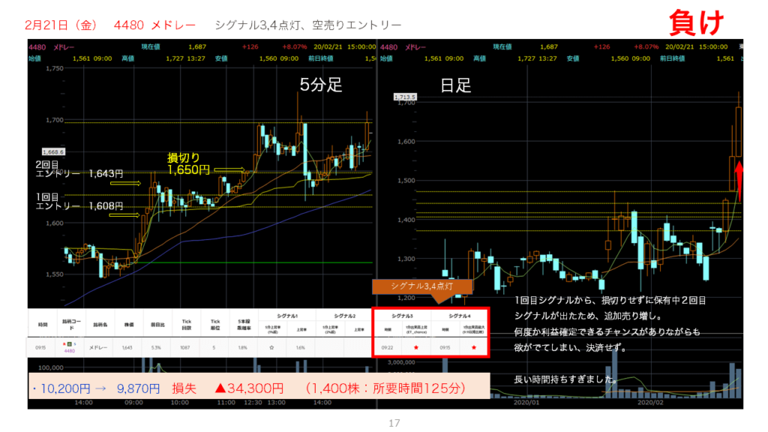Open stock code 4480 link in table row
Viewport: 768px width, 432px height.
[x=70, y=351]
